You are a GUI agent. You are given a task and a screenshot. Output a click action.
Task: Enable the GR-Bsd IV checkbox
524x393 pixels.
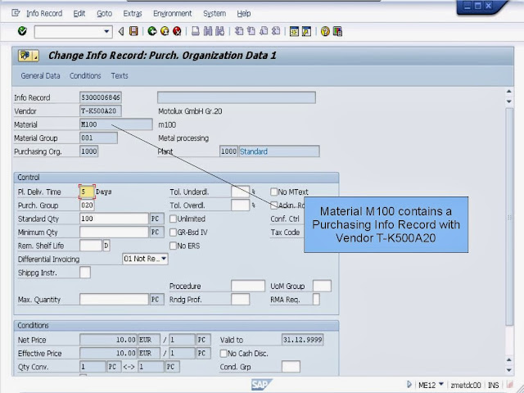pyautogui.click(x=173, y=232)
